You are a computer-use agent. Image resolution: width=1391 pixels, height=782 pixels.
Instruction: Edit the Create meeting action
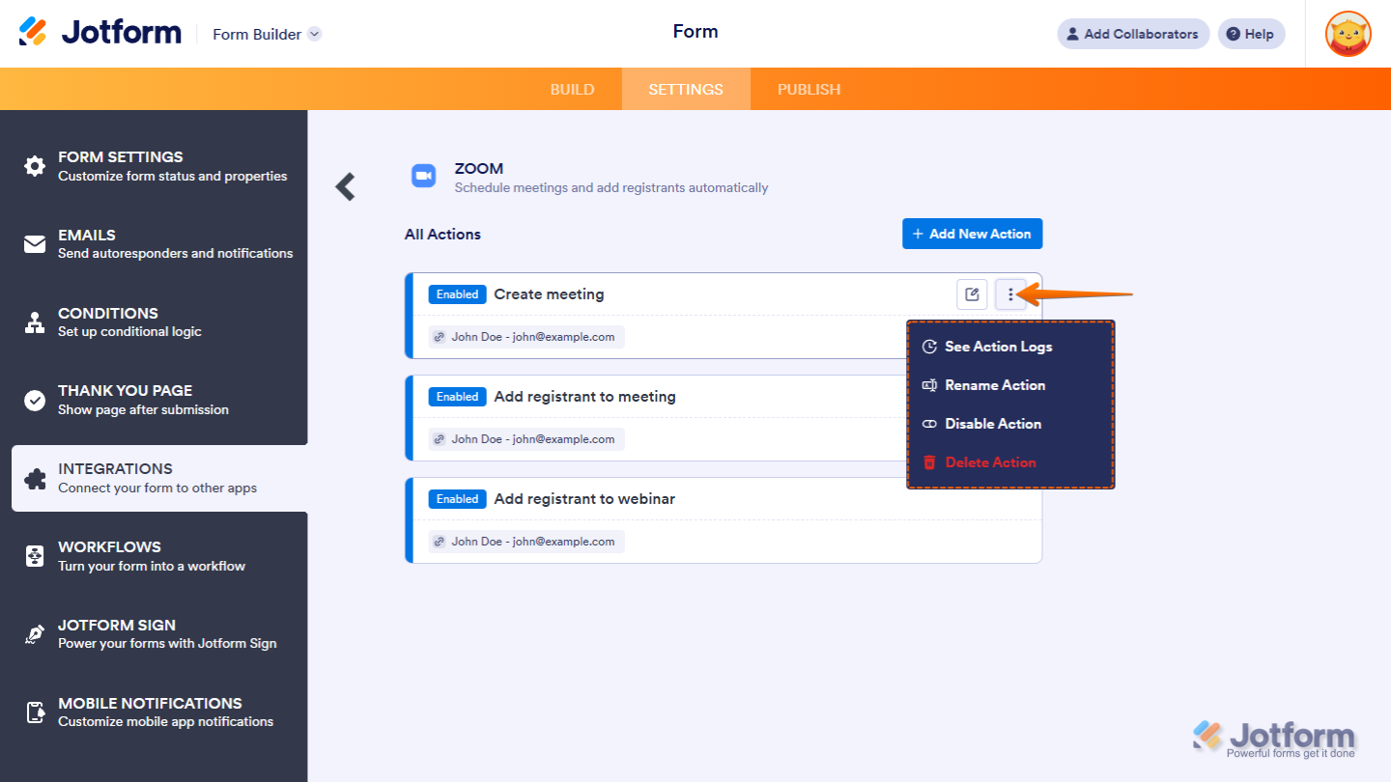tap(972, 294)
